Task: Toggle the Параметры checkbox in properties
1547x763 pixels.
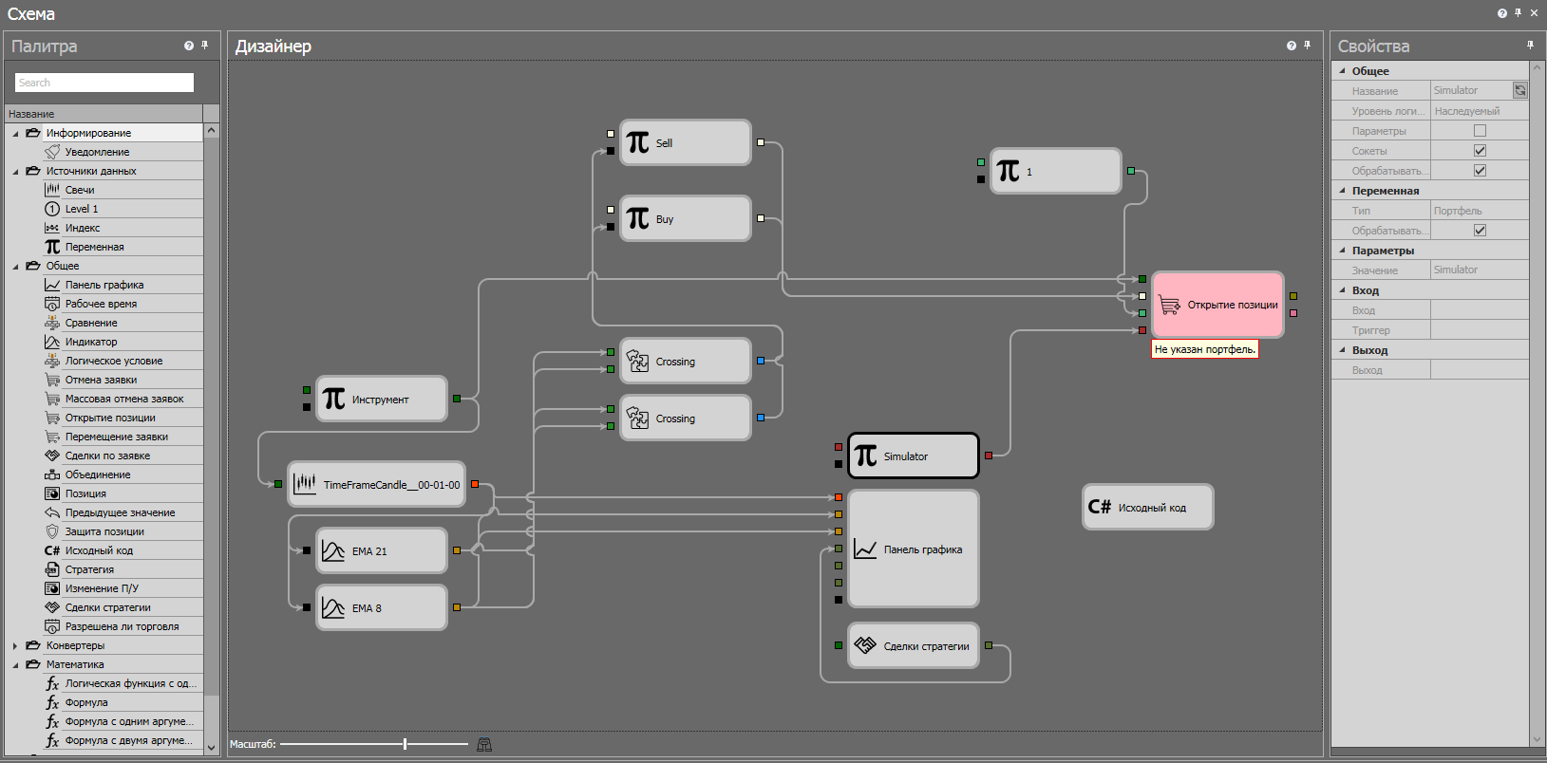Action: pyautogui.click(x=1480, y=131)
